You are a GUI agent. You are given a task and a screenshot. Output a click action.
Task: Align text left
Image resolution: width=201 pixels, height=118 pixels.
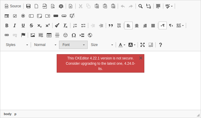click(129, 25)
